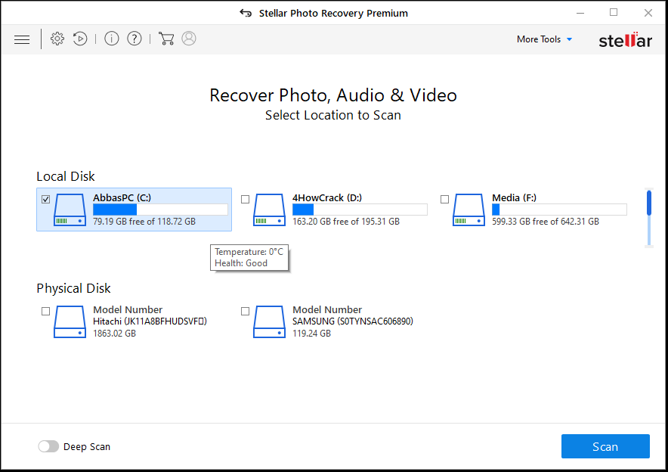Image resolution: width=668 pixels, height=472 pixels.
Task: Check the Hitachi disk checkbox
Action: (45, 311)
